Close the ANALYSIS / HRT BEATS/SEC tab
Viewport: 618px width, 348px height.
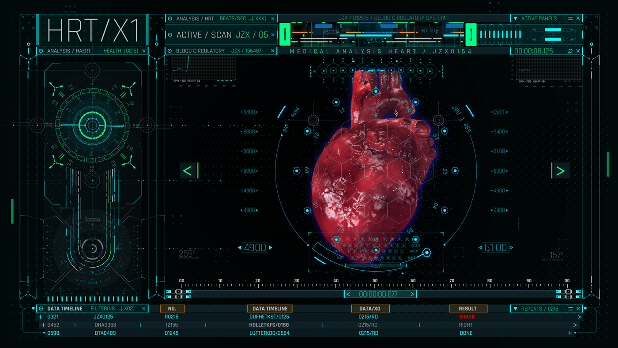273,19
